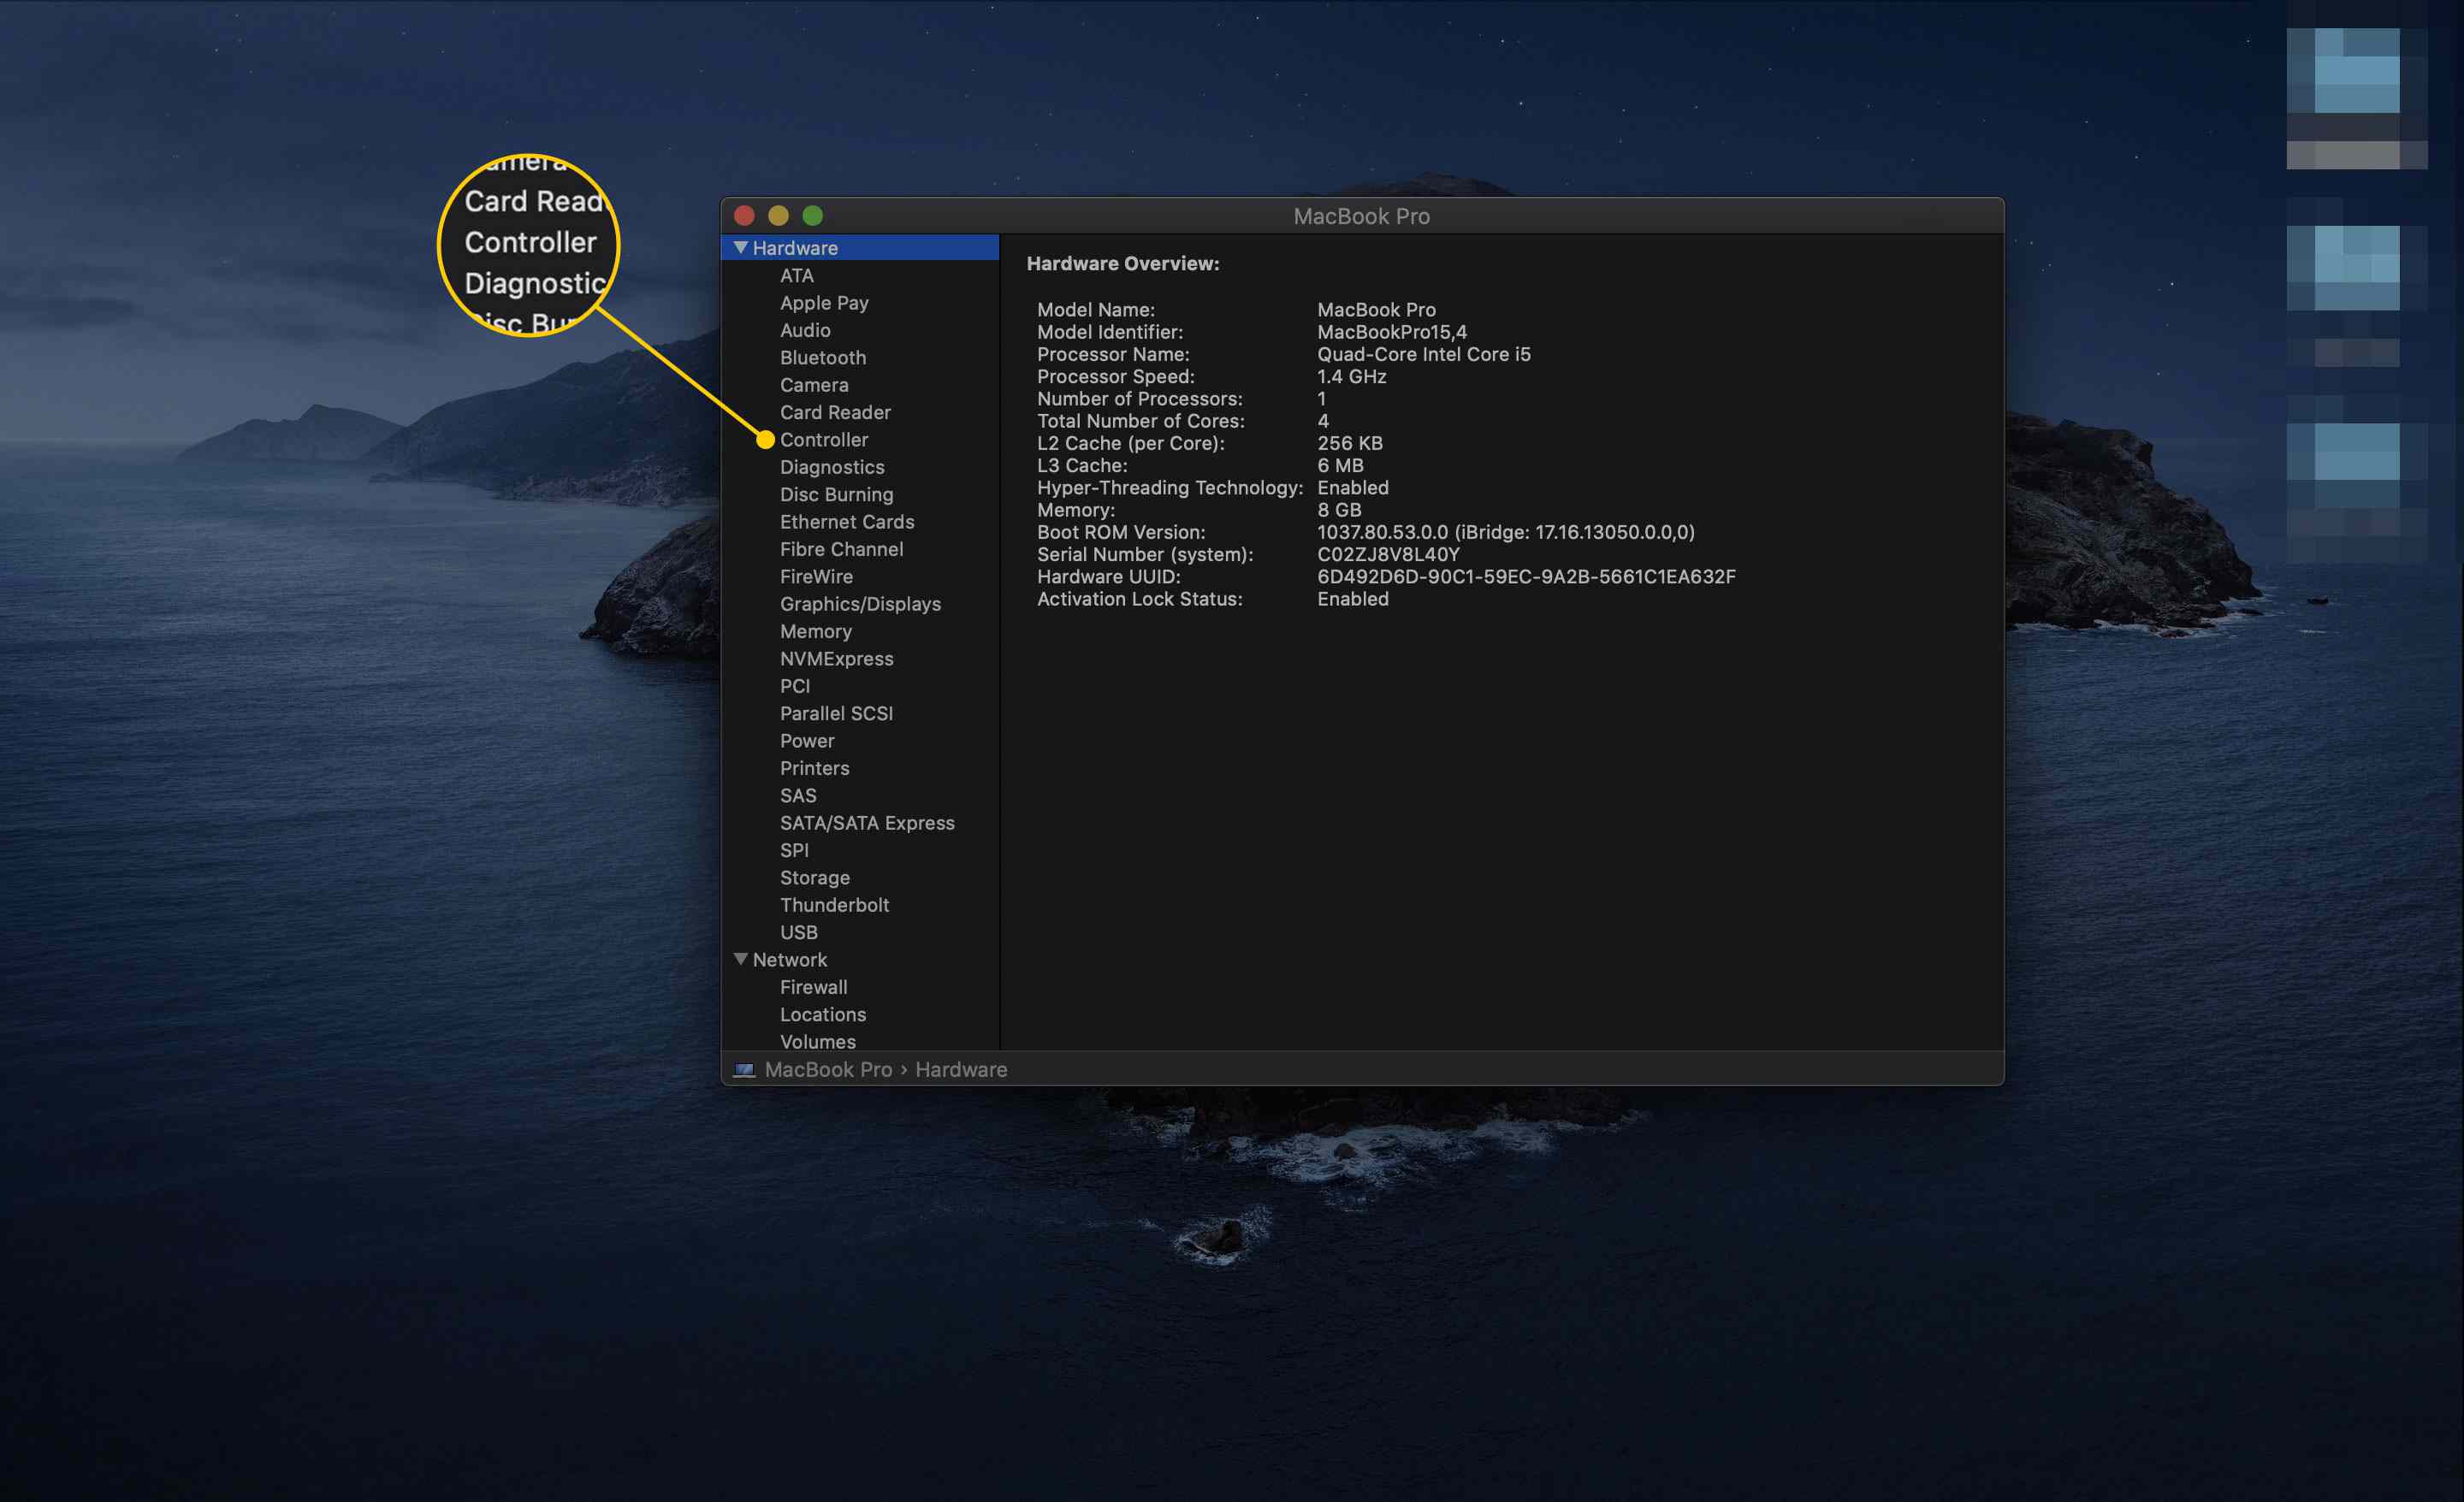Click the Processor Speed value 1.4 GHz
The width and height of the screenshot is (2464, 1502).
click(1352, 376)
